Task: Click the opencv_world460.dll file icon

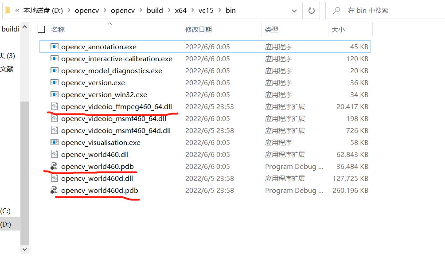Action: coord(55,154)
